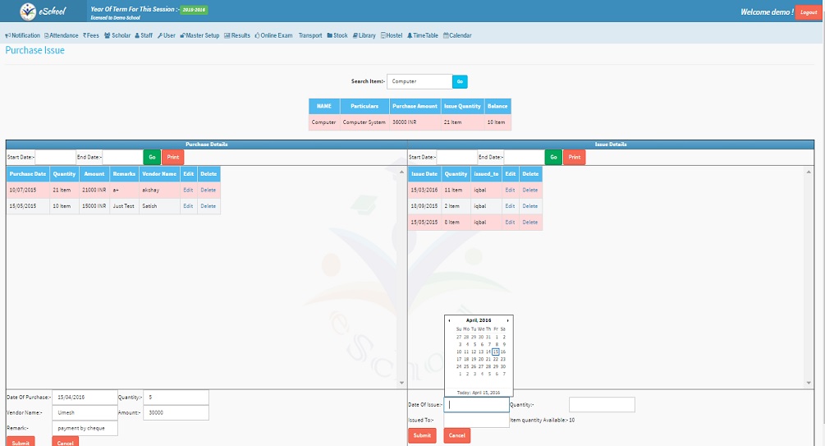Go to the Fees menu

tap(91, 35)
